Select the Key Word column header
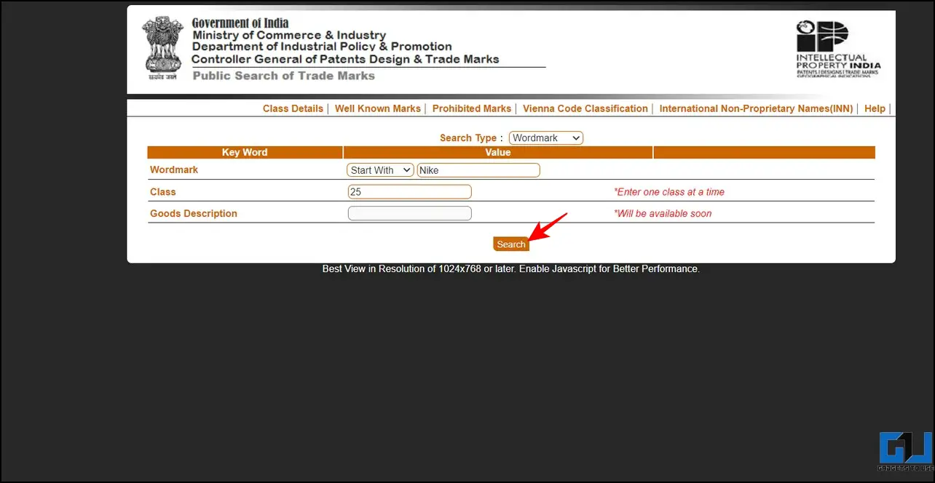Screen dimensions: 935x483 (245, 153)
